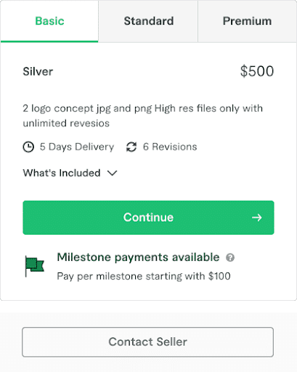The image size is (297, 372).
Task: Click the clock delivery icon
Action: (28, 147)
